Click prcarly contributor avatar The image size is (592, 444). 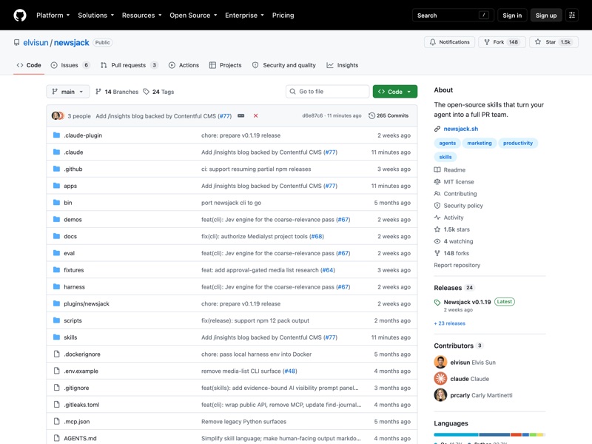[440, 395]
